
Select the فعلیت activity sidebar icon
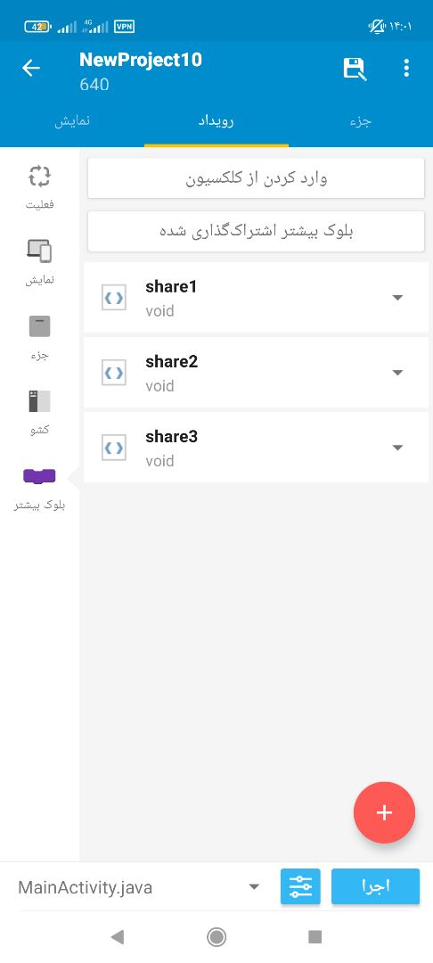click(x=40, y=177)
